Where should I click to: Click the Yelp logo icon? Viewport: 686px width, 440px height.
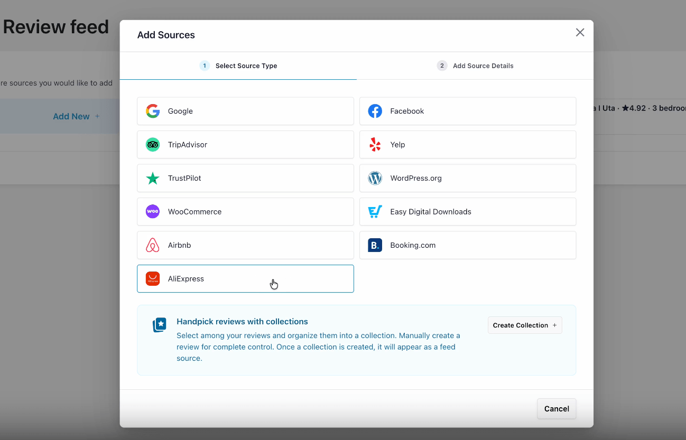click(375, 145)
